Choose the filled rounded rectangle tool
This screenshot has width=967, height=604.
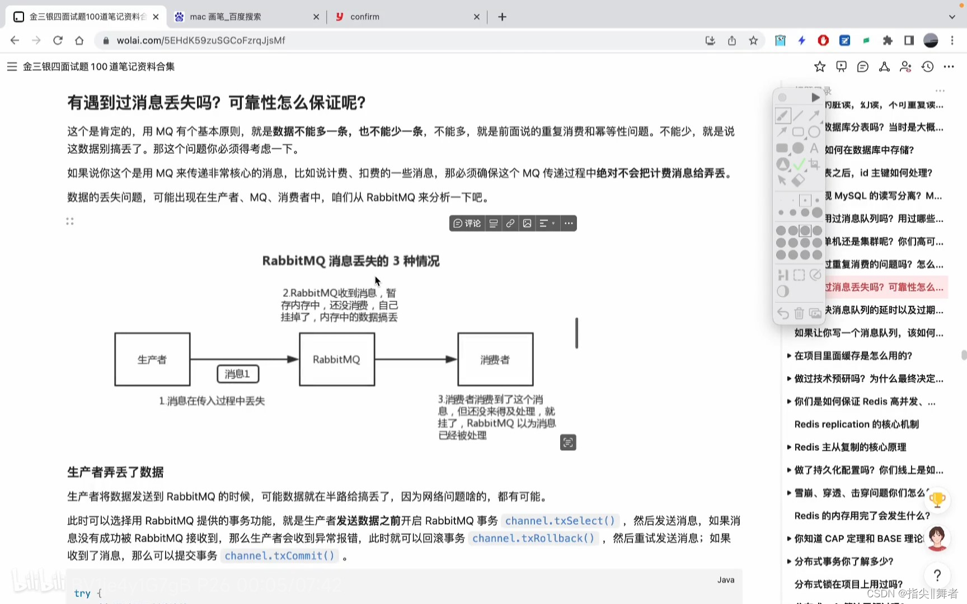click(782, 148)
